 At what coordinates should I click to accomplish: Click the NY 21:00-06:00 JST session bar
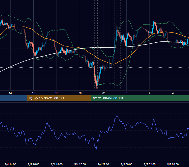click(140, 98)
